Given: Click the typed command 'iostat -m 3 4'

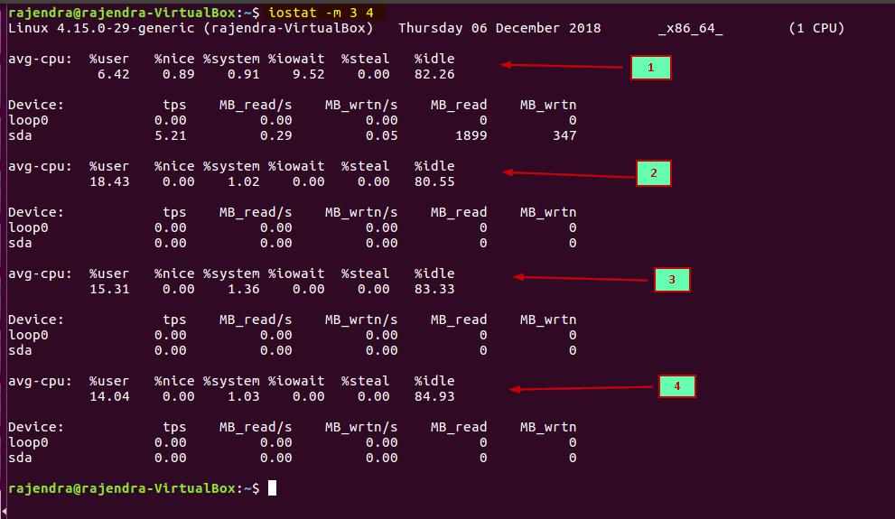Looking at the screenshot, I should (321, 13).
